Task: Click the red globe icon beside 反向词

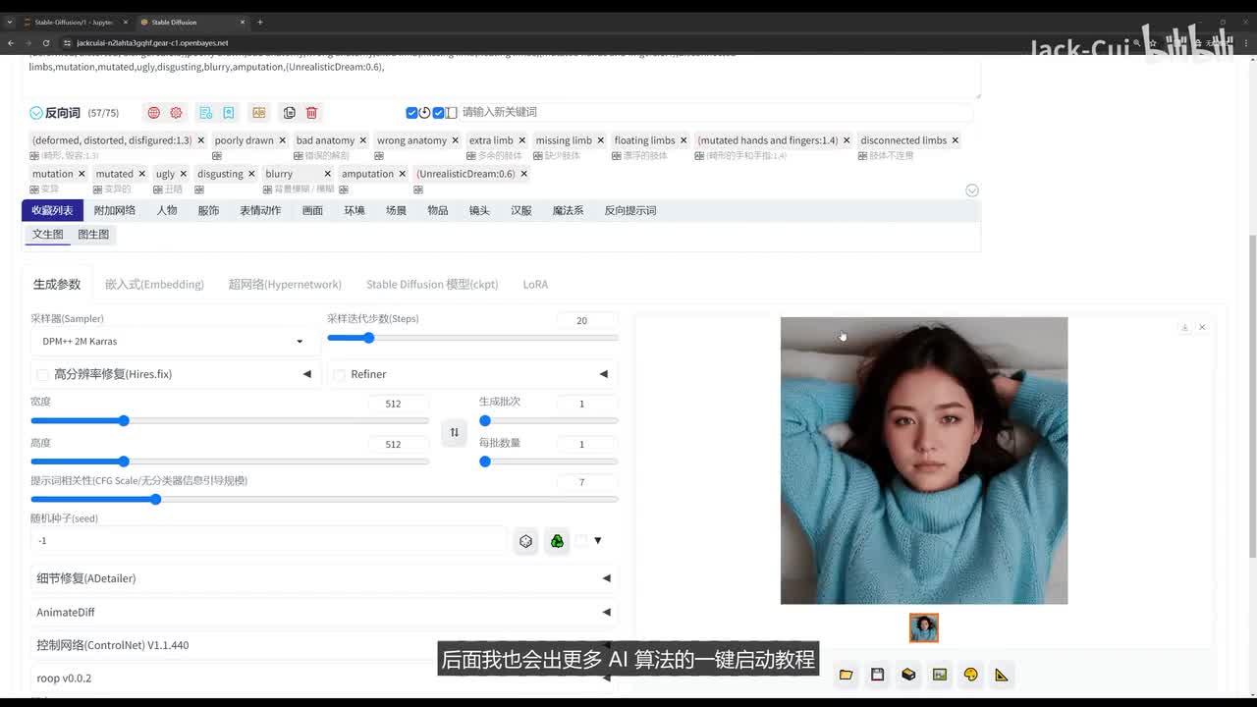Action: pyautogui.click(x=153, y=113)
